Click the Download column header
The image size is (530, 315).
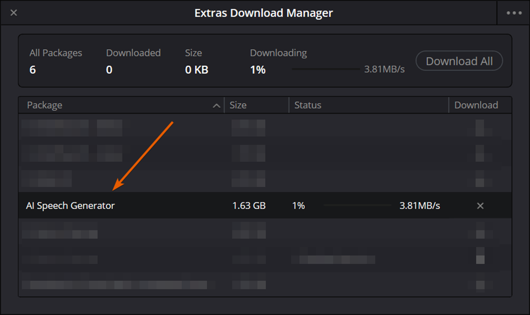point(476,105)
